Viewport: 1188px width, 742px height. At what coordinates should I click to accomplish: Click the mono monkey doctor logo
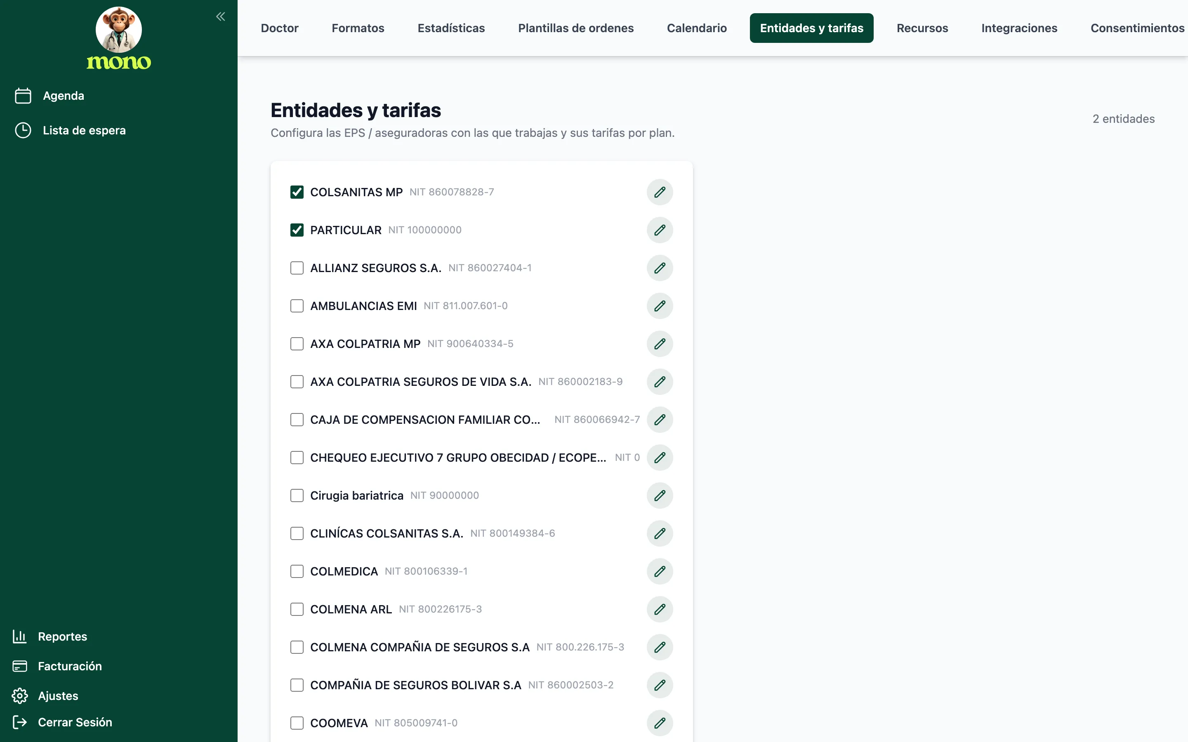point(119,38)
